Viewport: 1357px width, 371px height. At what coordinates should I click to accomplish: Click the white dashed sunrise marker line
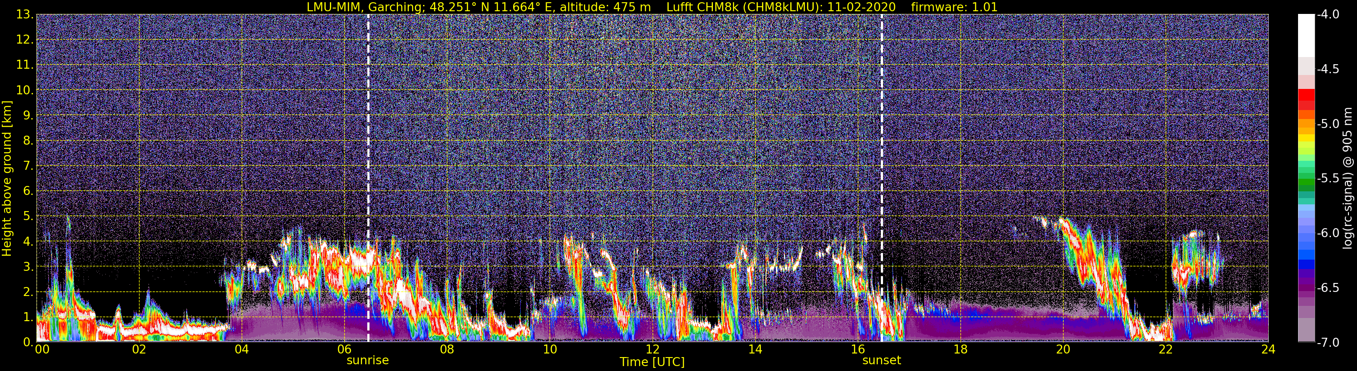368,178
